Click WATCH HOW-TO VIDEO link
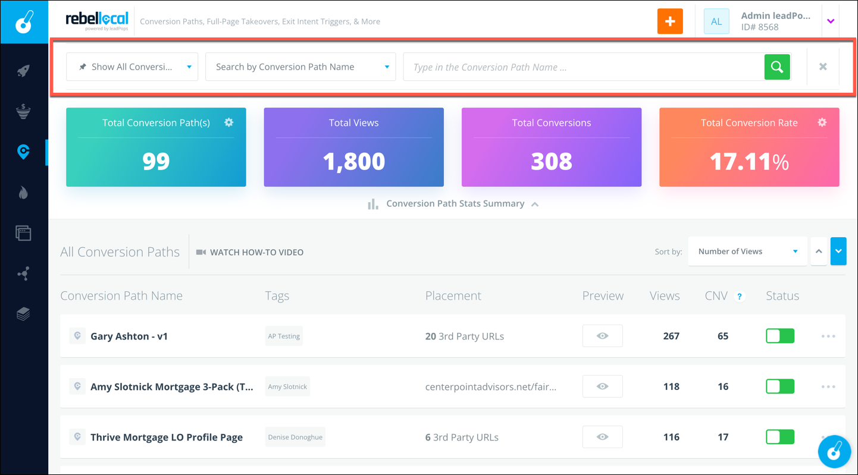 pos(257,252)
